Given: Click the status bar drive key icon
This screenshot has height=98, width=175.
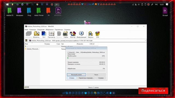Looking at the screenshot, I should [27, 87].
